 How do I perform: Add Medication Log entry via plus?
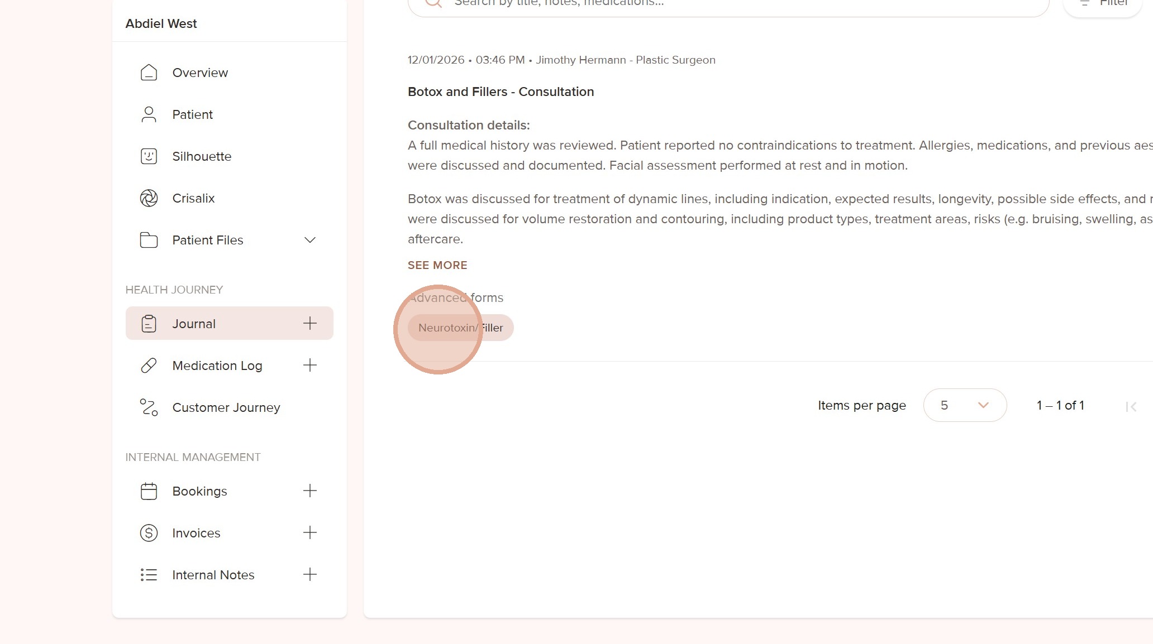pyautogui.click(x=310, y=366)
